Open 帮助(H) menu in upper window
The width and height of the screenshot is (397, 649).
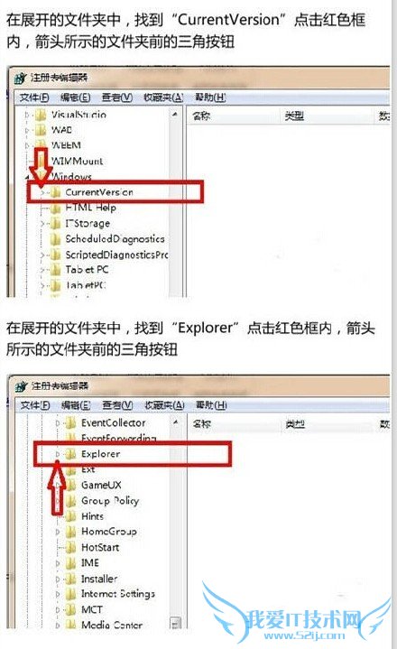(x=210, y=97)
